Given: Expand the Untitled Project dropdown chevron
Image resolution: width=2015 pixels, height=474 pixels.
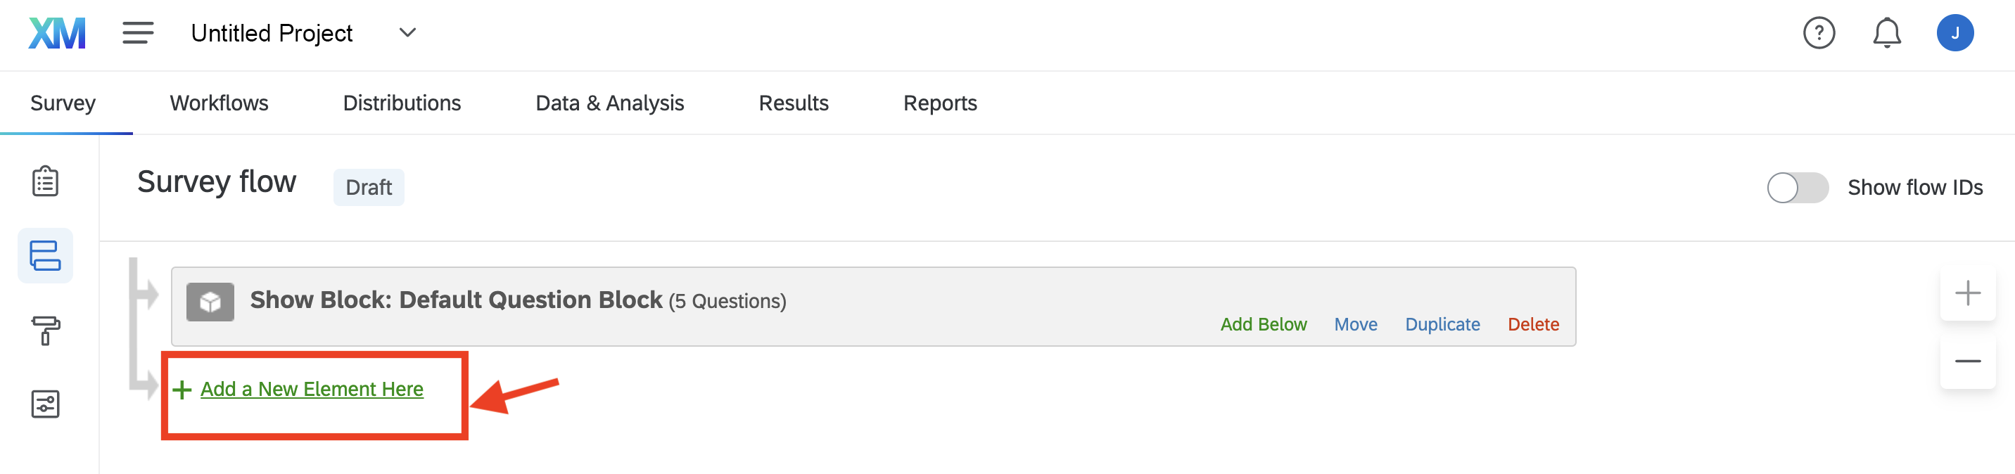Looking at the screenshot, I should click(x=407, y=33).
